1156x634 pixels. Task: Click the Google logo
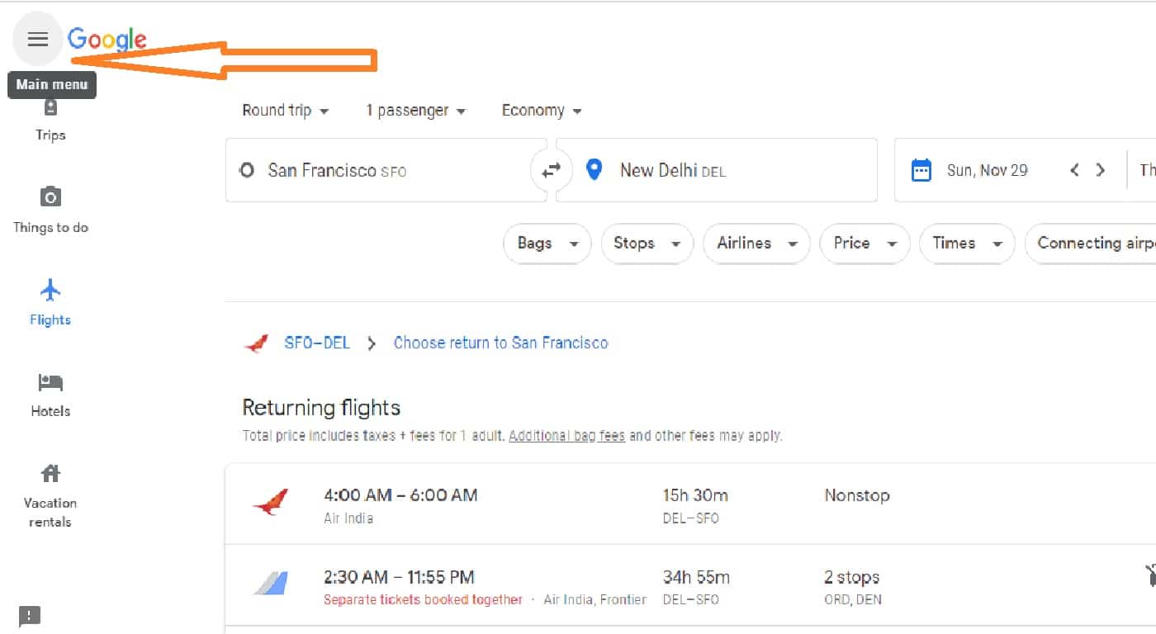(107, 39)
